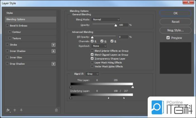Screen dimensions: 196x118
Task: Enable the Texture checkbox
Action: [10, 38]
